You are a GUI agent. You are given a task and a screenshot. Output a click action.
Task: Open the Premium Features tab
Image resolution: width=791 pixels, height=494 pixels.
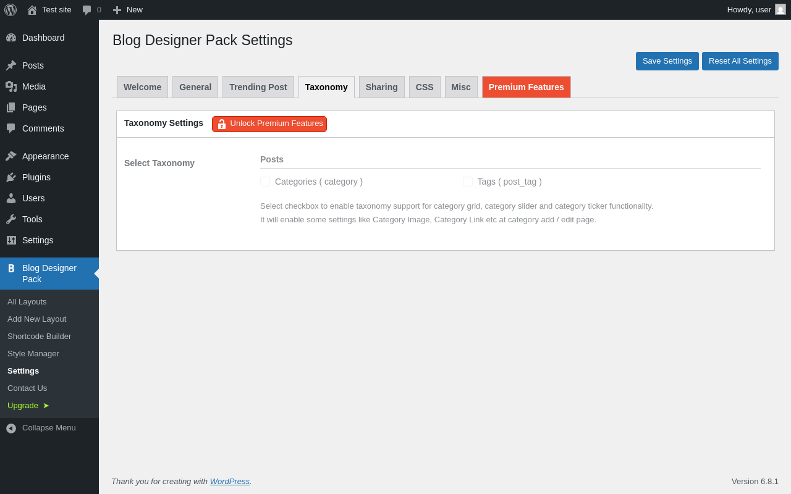(527, 87)
